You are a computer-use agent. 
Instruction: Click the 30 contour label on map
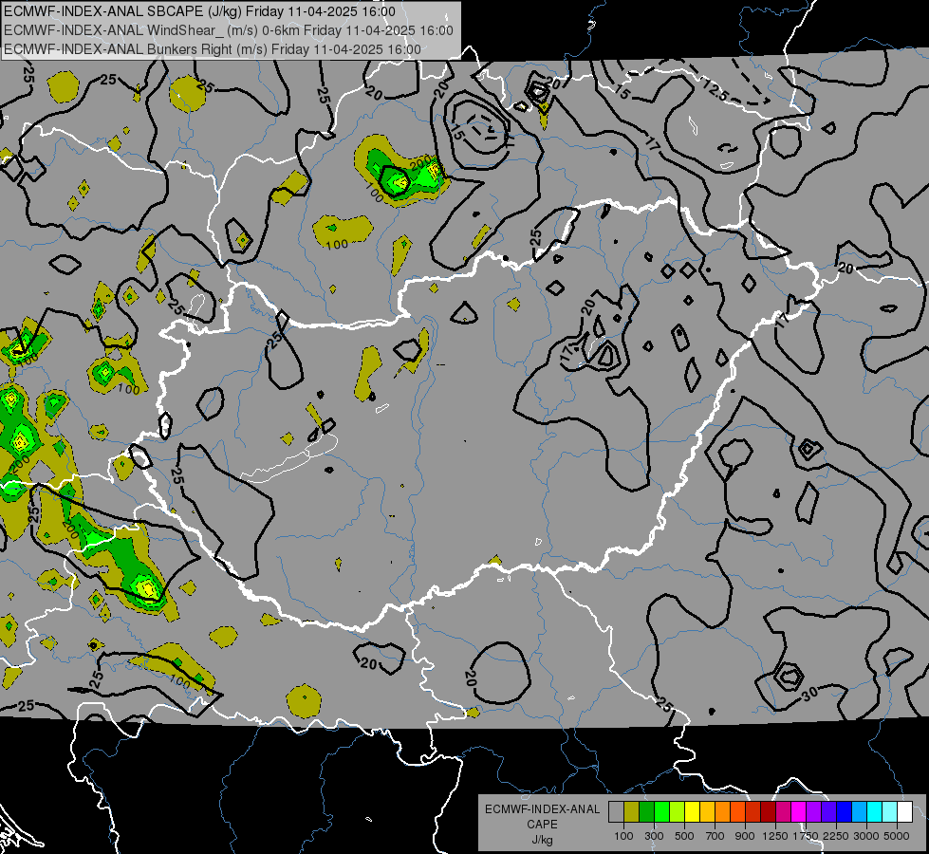(x=810, y=692)
